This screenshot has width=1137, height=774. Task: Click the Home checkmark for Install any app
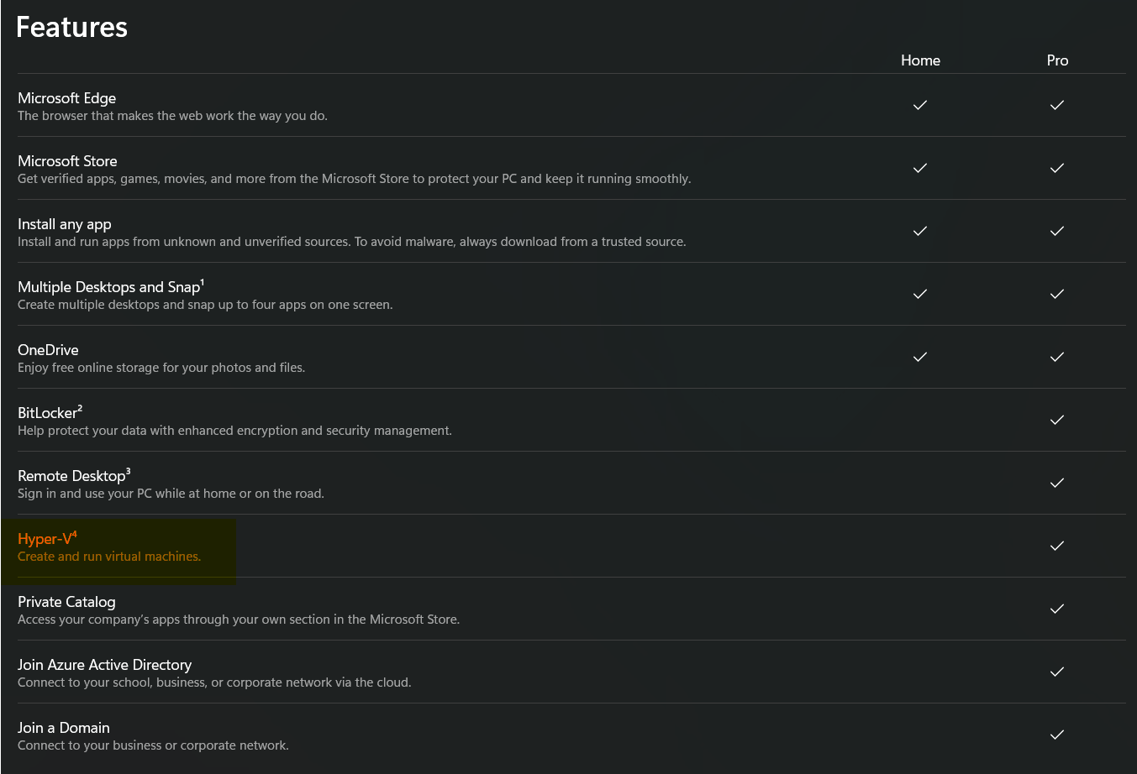coord(920,231)
